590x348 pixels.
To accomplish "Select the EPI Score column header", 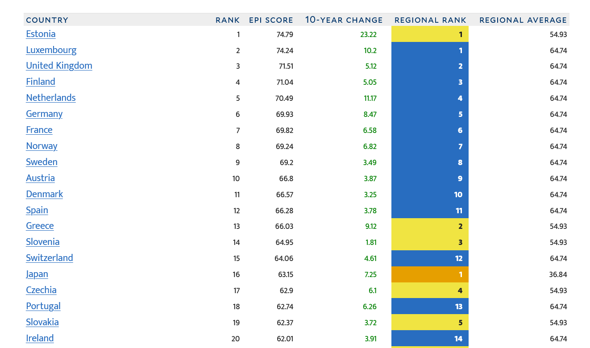I will tap(271, 20).
